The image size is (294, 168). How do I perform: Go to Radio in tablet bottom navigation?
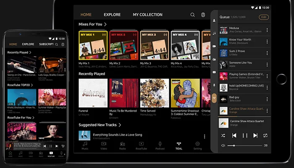pos(123,145)
